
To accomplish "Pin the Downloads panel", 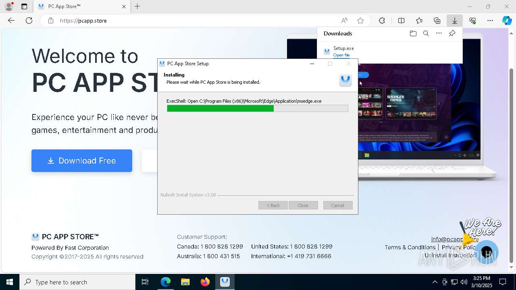I will 452,33.
